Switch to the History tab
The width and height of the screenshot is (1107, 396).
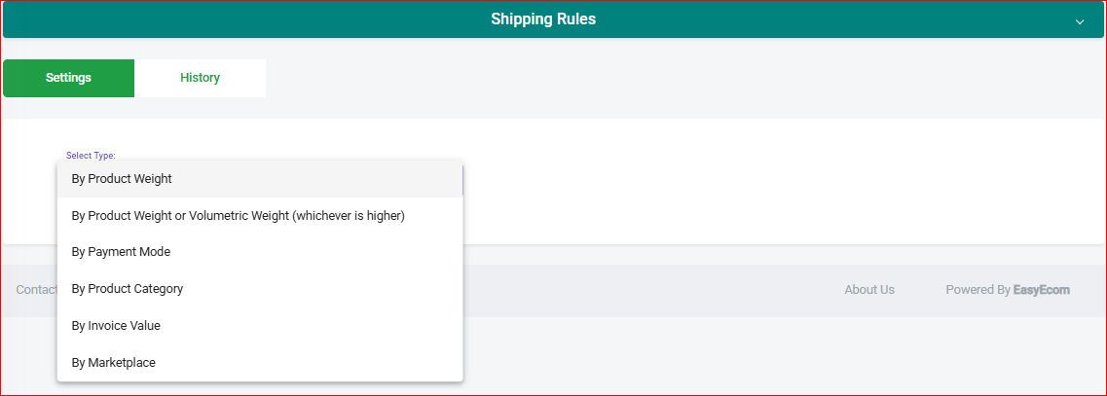(200, 78)
